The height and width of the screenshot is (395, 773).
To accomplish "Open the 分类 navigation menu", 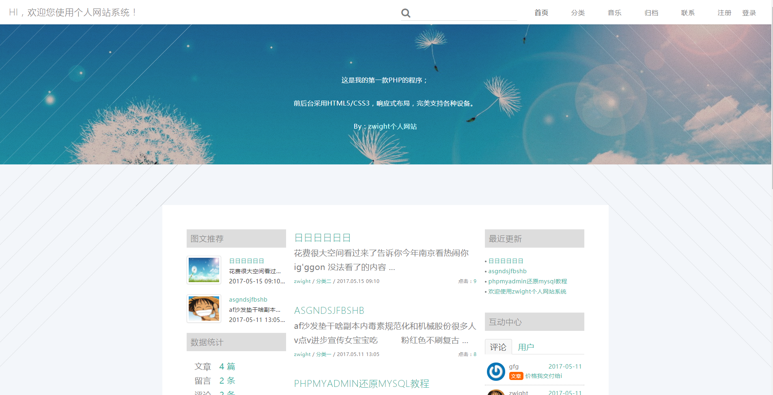I will click(x=578, y=13).
